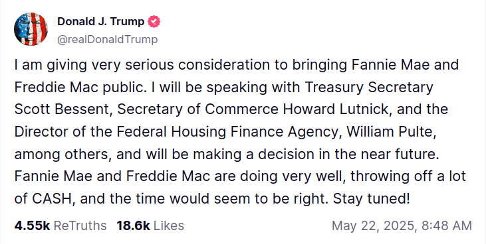Click the Likes label
The image size is (486, 244).
tap(169, 225)
